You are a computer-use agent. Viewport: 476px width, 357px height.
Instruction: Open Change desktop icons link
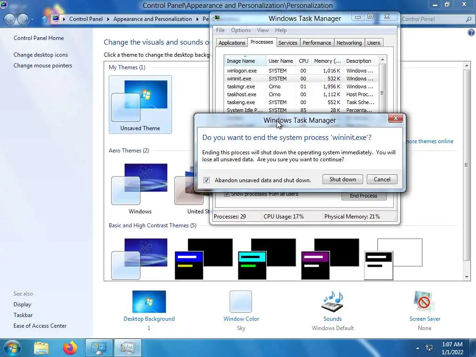pyautogui.click(x=41, y=55)
